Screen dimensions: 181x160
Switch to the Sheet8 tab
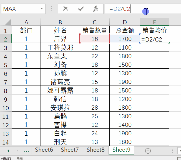pos(95,150)
